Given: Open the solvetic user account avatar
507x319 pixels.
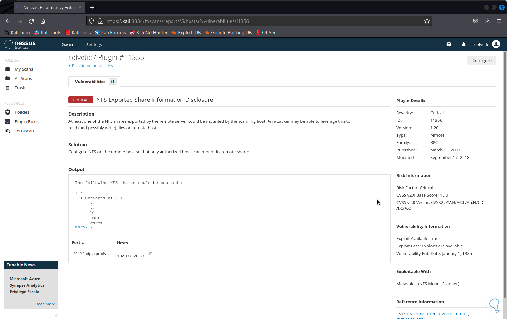Looking at the screenshot, I should 496,44.
